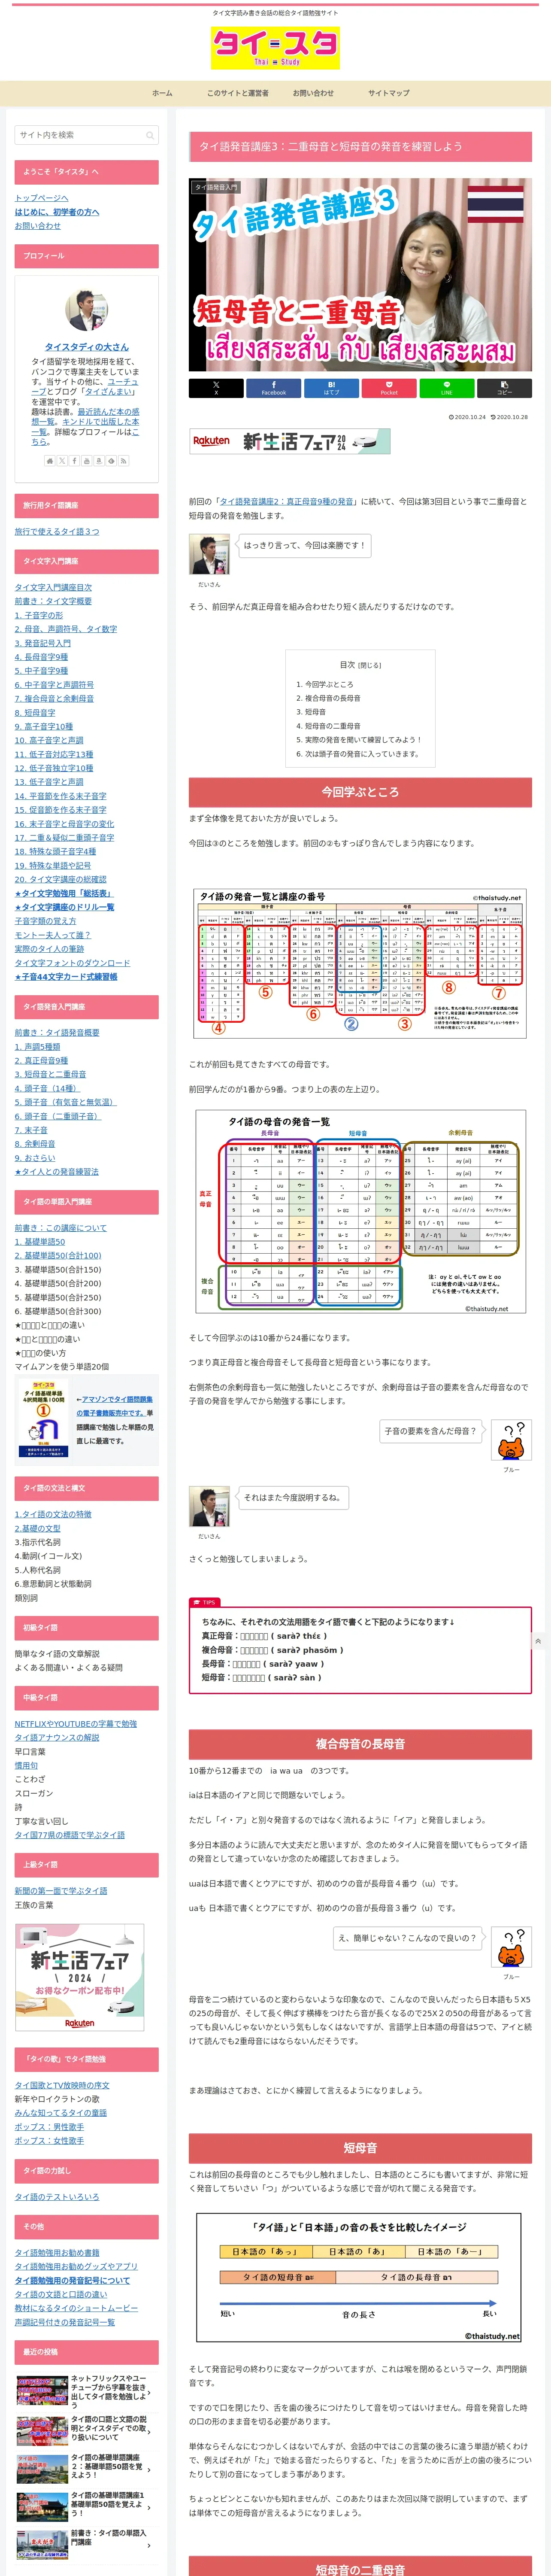Collapse the table of contents with 閉じる

(x=370, y=665)
